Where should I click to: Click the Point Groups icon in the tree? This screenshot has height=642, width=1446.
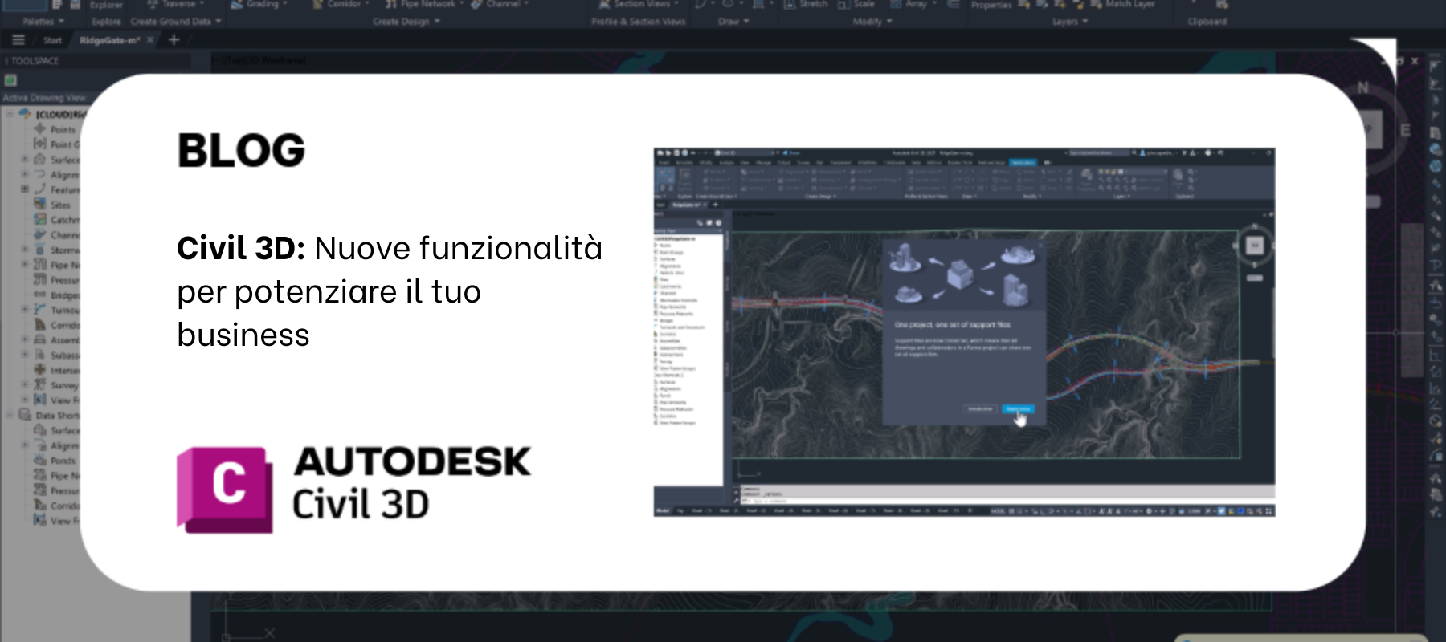coord(40,144)
